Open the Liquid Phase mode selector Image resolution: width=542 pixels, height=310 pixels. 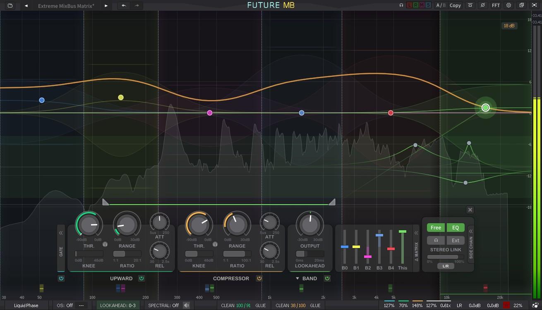[x=26, y=305]
